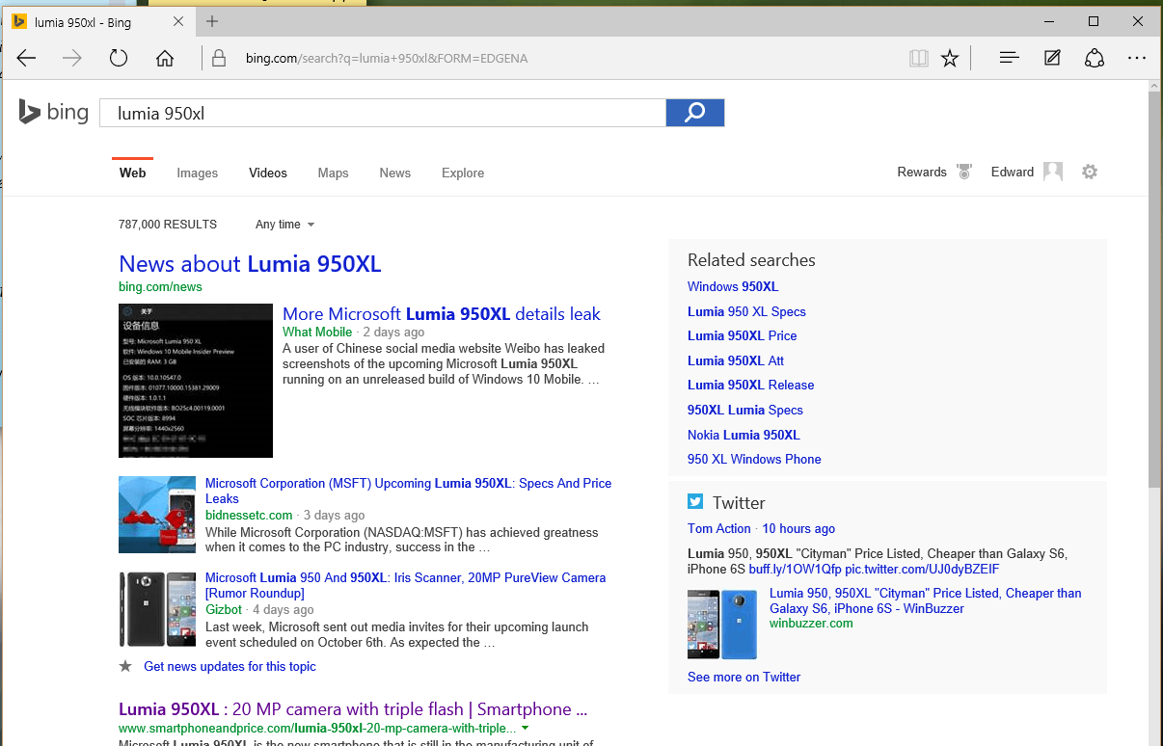The height and width of the screenshot is (746, 1163).
Task: Click related search Lumia 950 XL Specs
Action: [746, 311]
